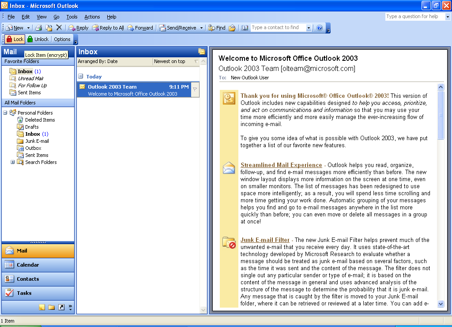
Task: Click the Send/Receive toolbar button
Action: (178, 28)
